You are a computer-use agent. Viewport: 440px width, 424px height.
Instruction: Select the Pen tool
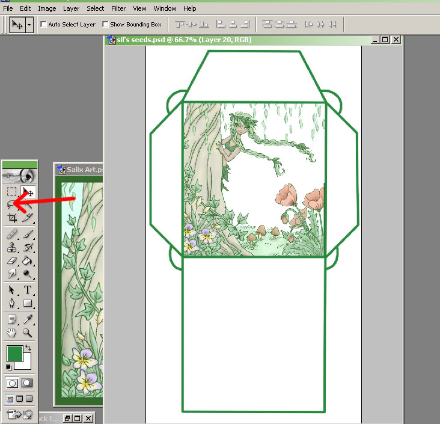[12, 303]
